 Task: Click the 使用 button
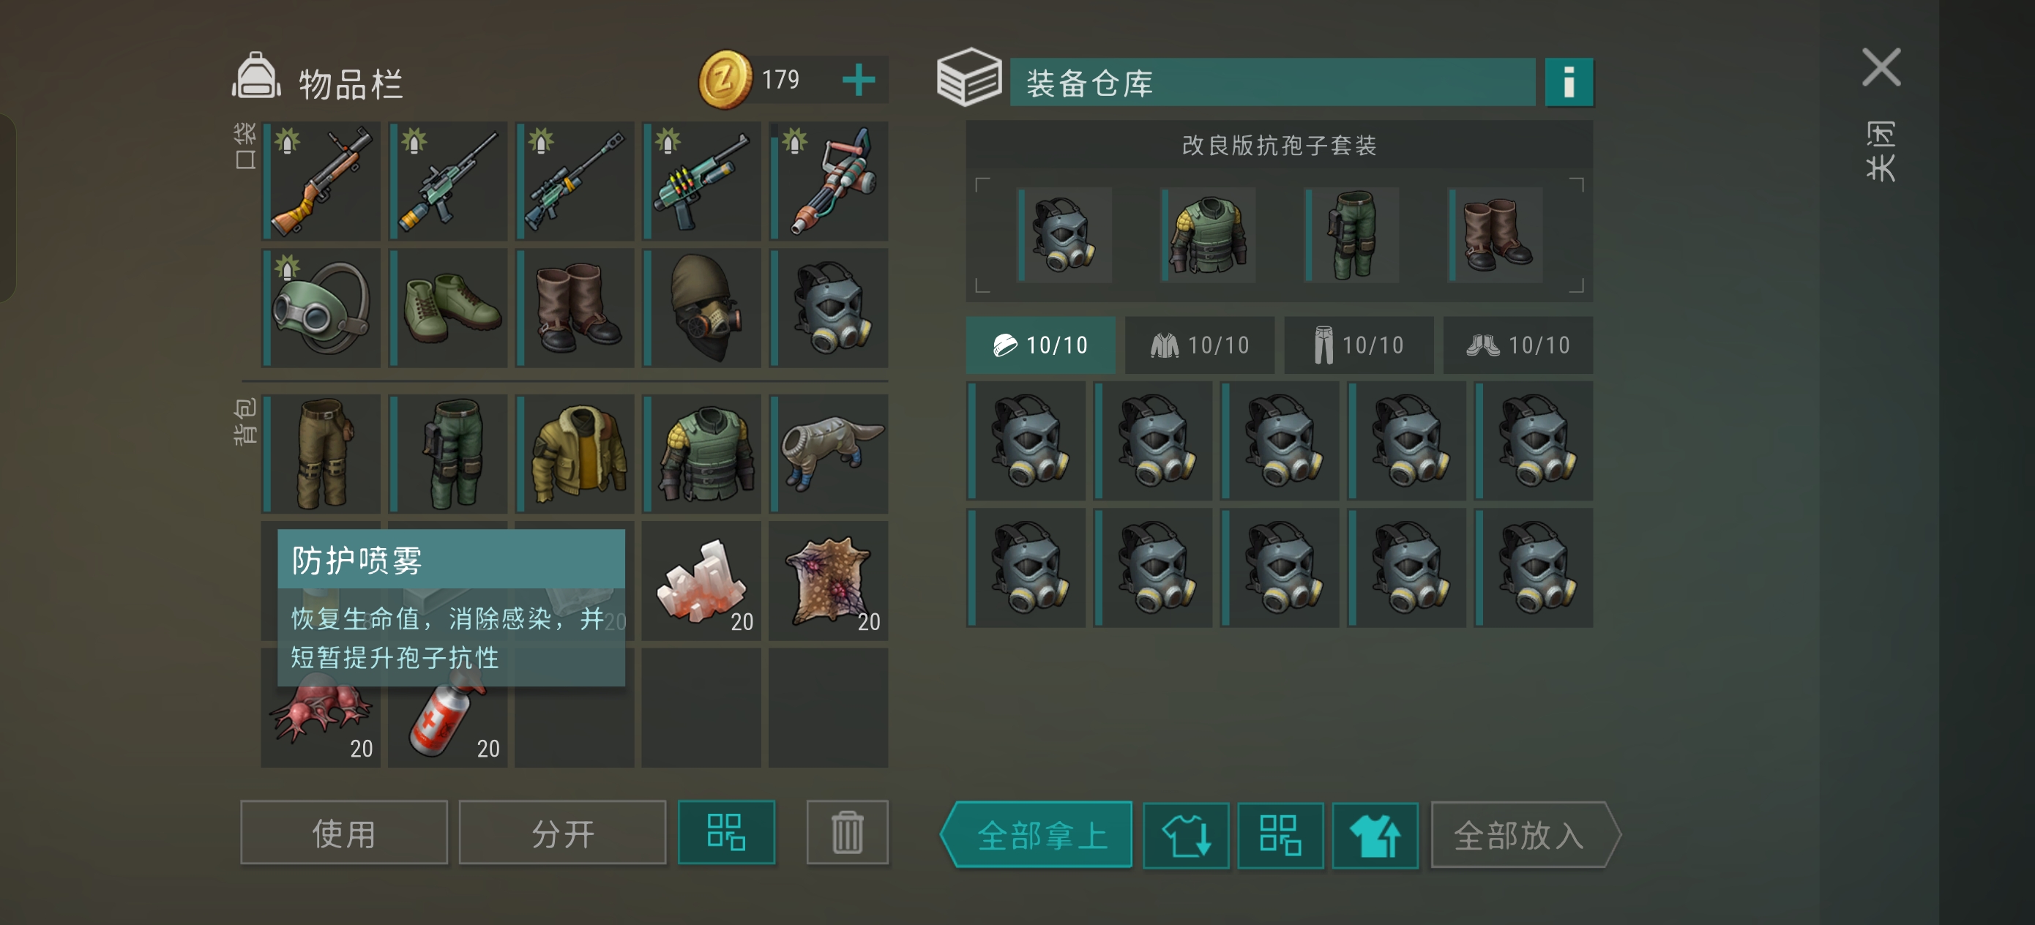tap(343, 832)
